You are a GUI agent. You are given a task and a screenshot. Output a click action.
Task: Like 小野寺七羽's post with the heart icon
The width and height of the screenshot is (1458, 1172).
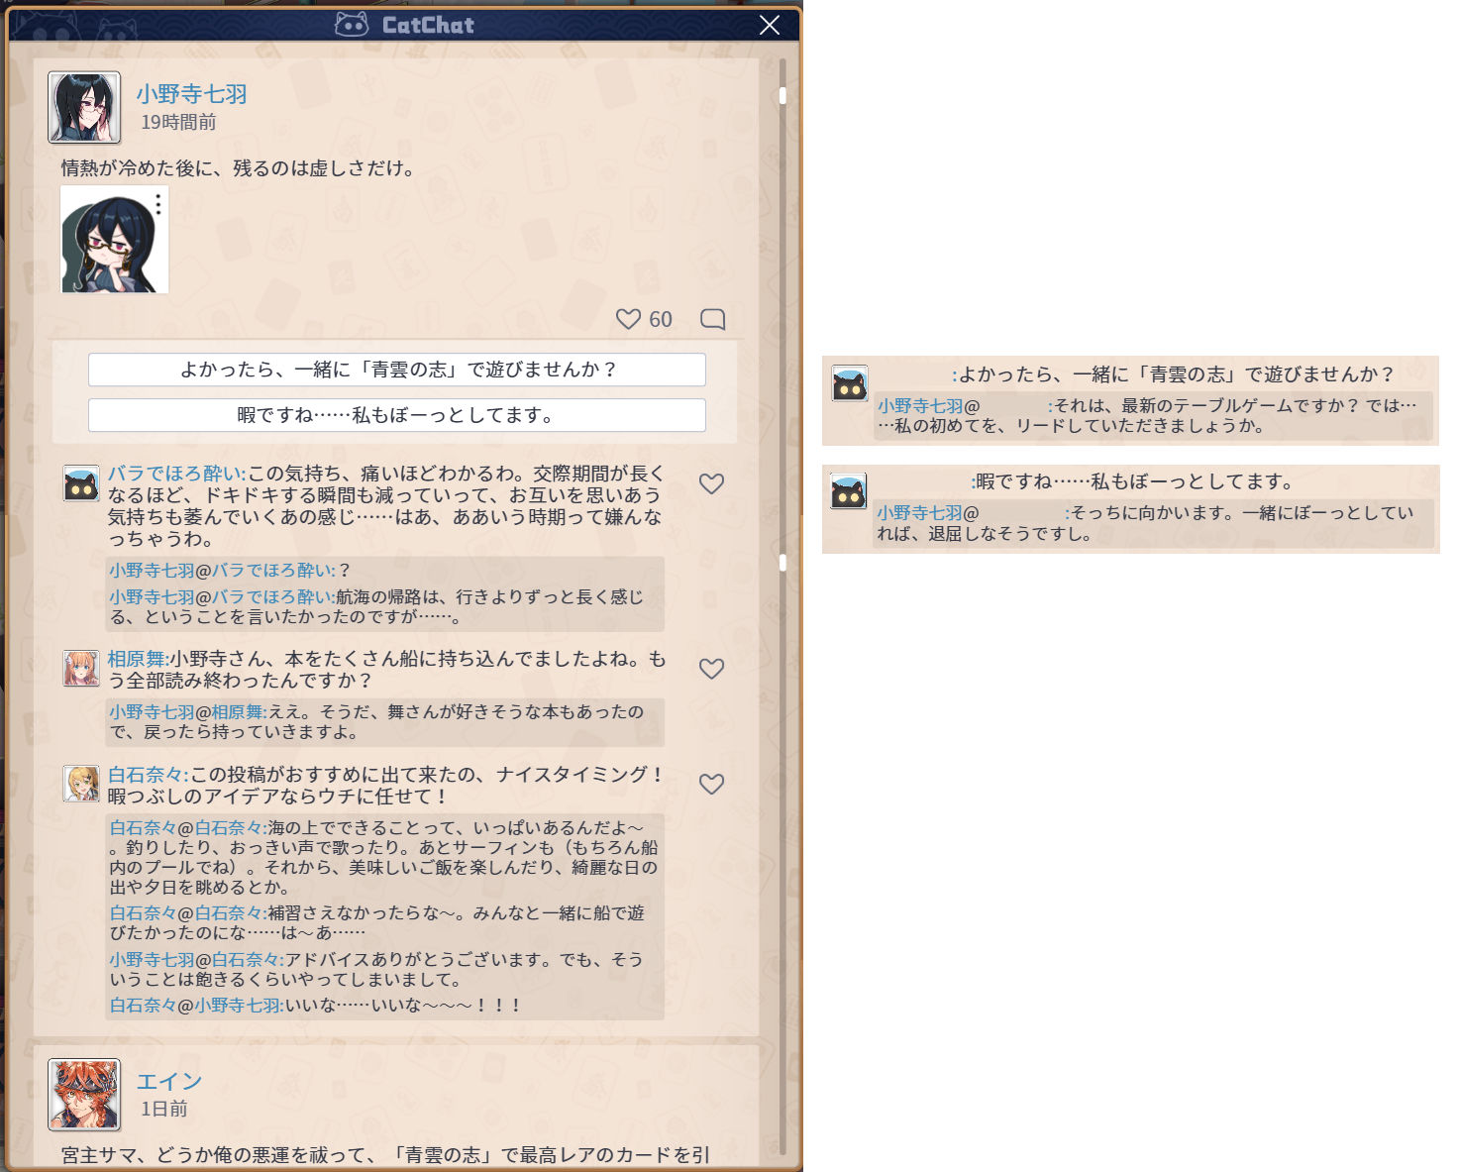(629, 319)
